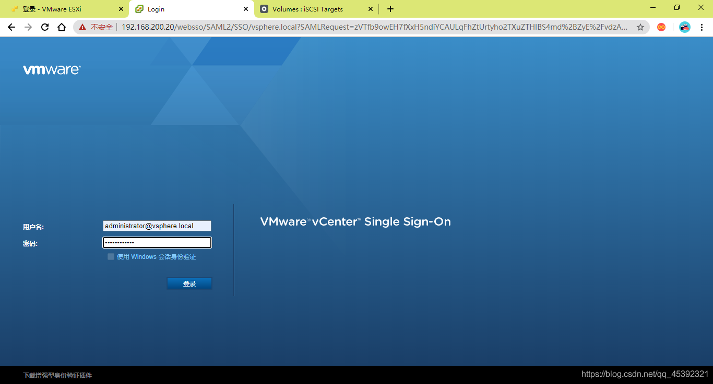Minimize the browser window
Viewport: 713px width, 384px height.
coord(653,8)
